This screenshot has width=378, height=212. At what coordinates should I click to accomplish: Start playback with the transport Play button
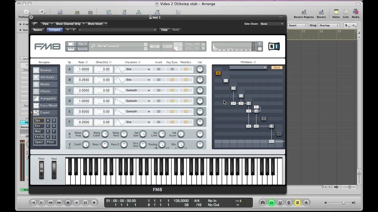pyautogui.click(x=76, y=203)
